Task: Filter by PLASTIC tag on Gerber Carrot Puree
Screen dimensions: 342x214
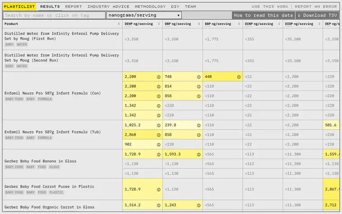Action: 56,192
